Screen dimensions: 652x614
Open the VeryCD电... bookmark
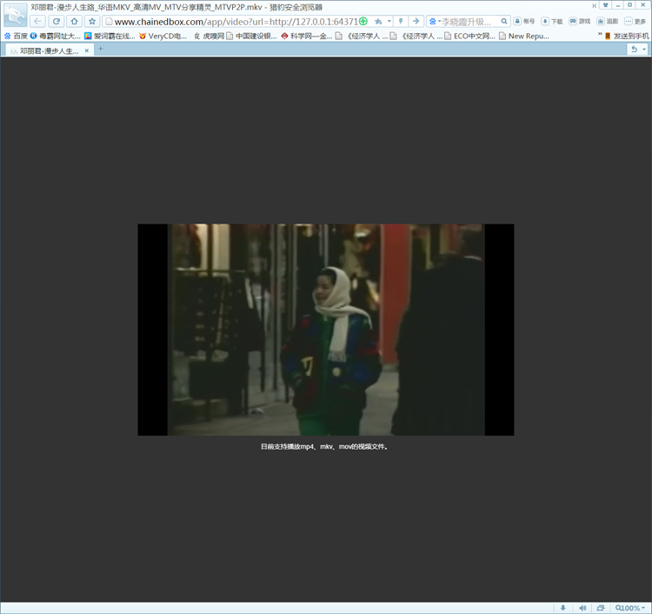click(x=163, y=37)
